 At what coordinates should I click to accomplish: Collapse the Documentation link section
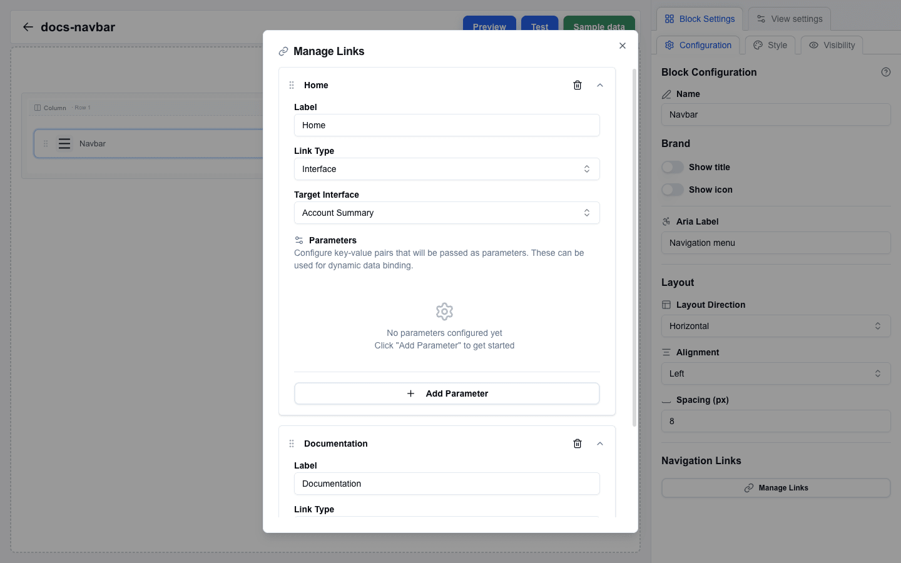[x=600, y=444]
